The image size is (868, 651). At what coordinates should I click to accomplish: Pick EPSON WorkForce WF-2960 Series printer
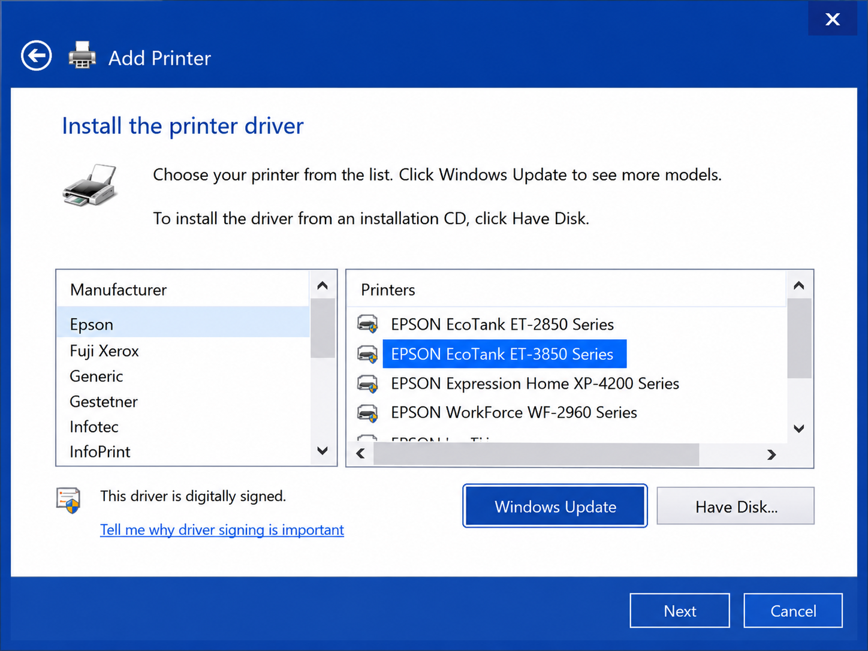tap(514, 413)
